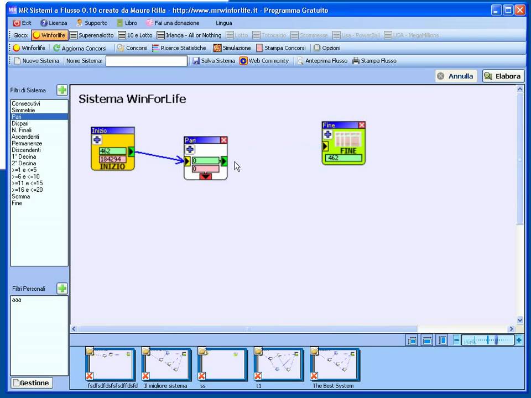The image size is (531, 398).
Task: Open Ricerche Statistiche
Action: tap(179, 48)
